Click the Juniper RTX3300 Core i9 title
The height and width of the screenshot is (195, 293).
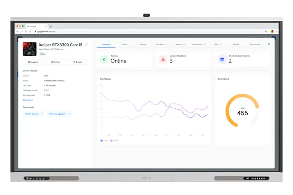tap(60, 45)
